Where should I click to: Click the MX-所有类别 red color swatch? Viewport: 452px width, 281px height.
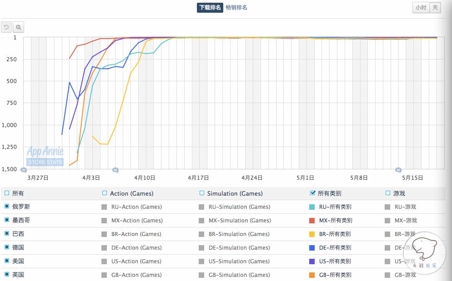pos(312,221)
